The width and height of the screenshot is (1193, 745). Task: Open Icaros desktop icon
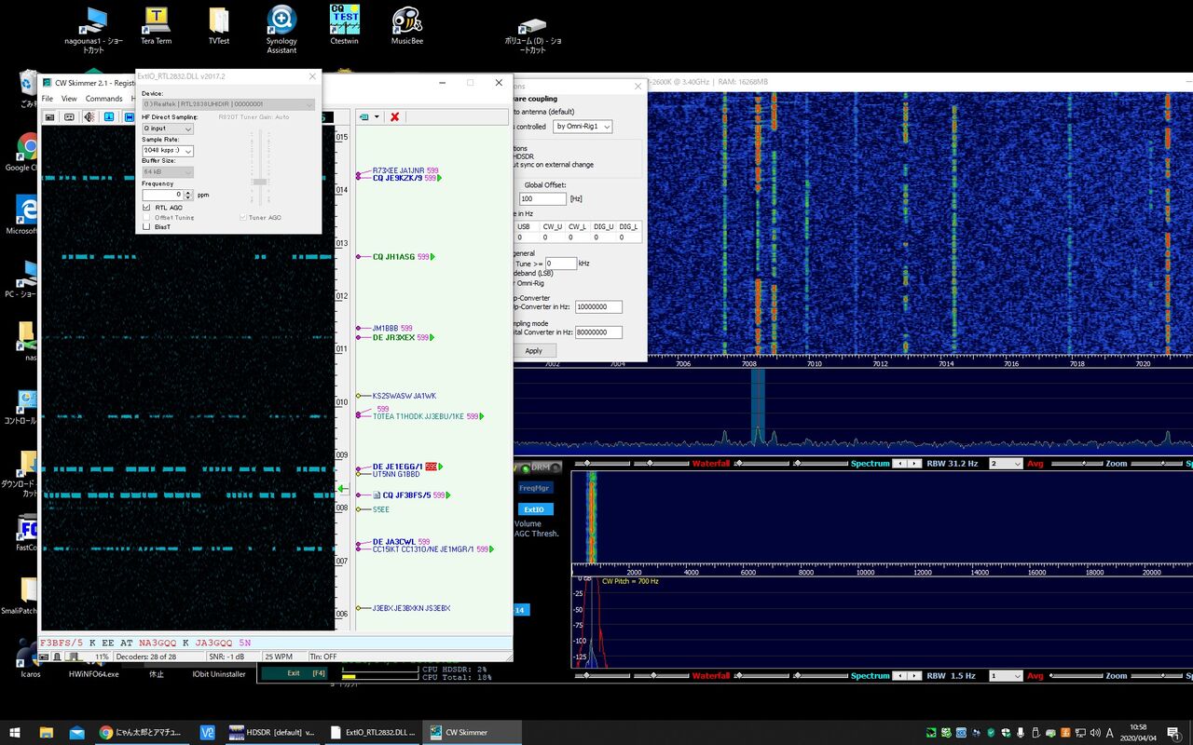[30, 655]
